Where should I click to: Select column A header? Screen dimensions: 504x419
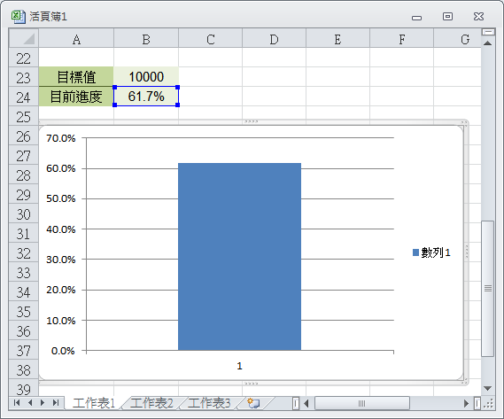(x=76, y=39)
